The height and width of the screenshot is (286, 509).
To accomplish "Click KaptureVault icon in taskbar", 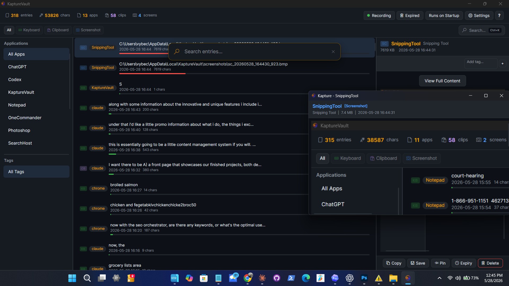I will pyautogui.click(x=408, y=278).
